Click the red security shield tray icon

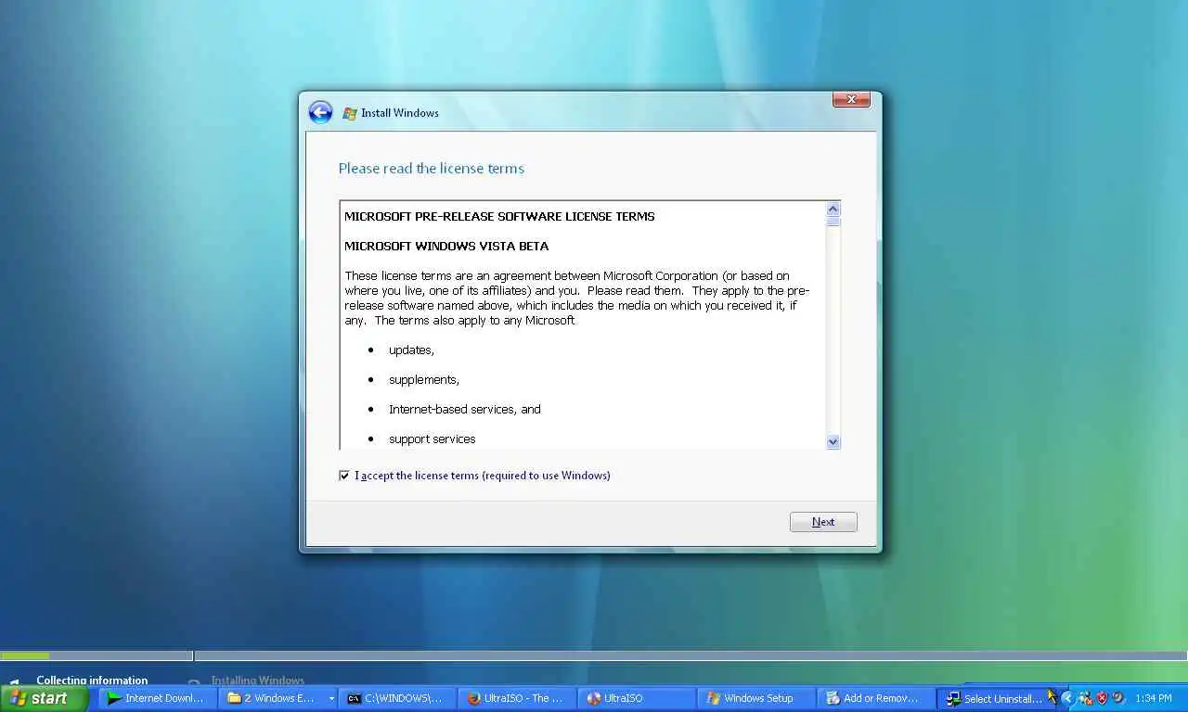point(1102,698)
